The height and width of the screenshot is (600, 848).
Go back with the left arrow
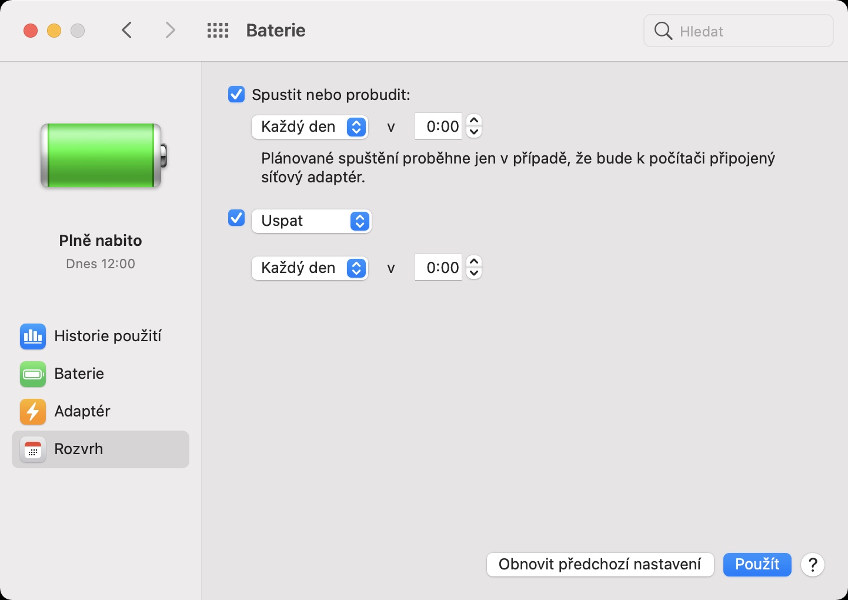127,31
